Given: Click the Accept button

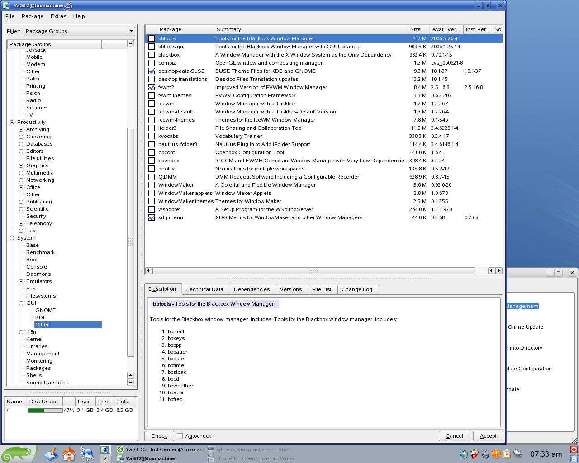Looking at the screenshot, I should [488, 436].
